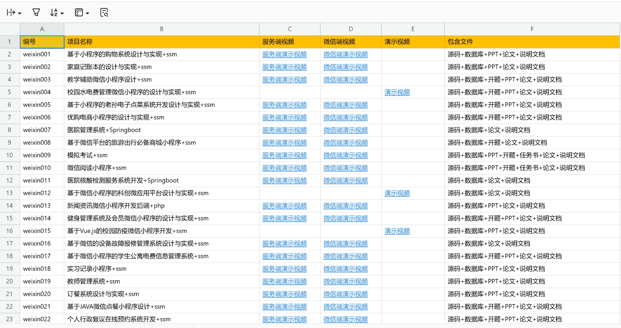Select 包含文件 cell in weixin009 row
The image size is (621, 328).
(x=532, y=155)
